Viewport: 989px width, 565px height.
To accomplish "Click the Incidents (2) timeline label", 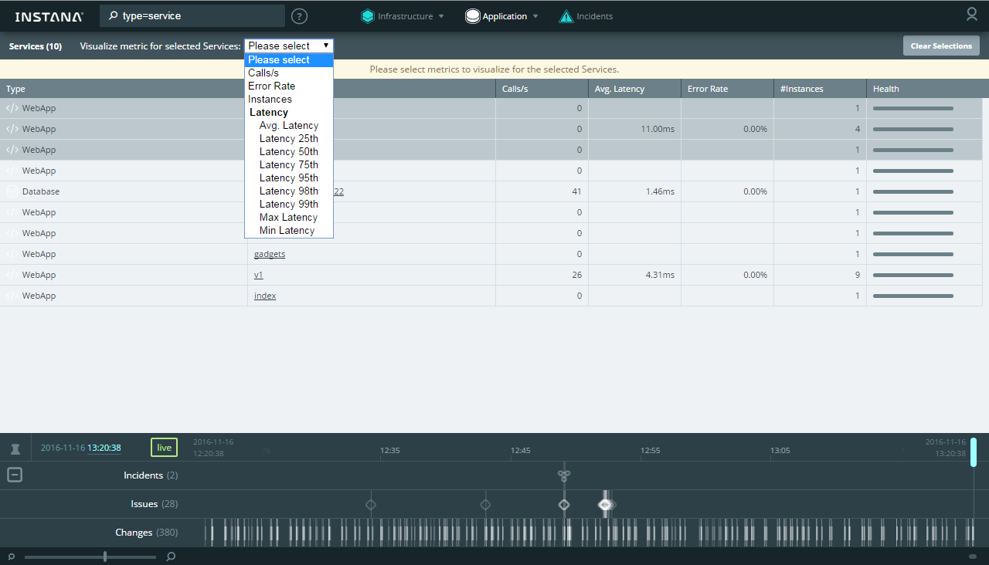I will [151, 475].
